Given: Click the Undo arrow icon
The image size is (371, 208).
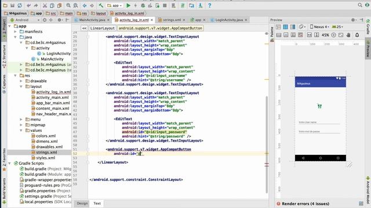Looking at the screenshot, I should click(28, 5).
